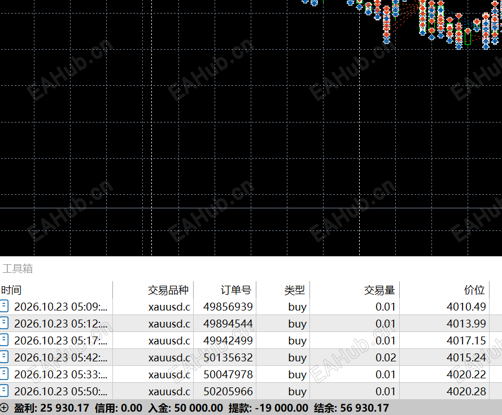Click the 盈利: 25 930.17 profit summary
The height and width of the screenshot is (415, 502).
pos(51,408)
